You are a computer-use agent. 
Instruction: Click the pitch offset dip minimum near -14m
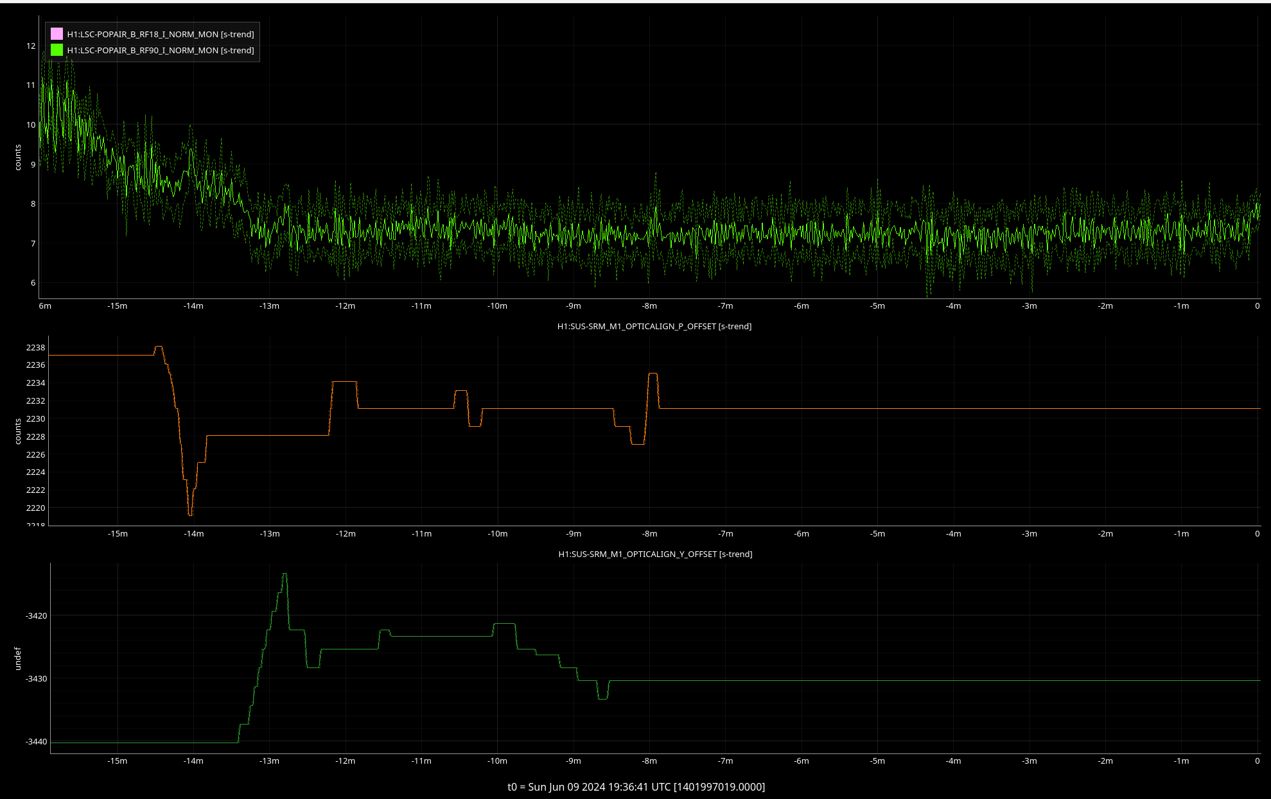(x=190, y=514)
